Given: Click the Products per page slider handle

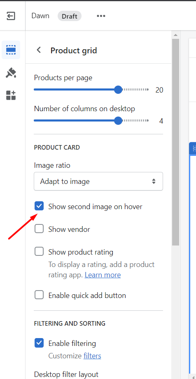Looking at the screenshot, I should tap(118, 90).
